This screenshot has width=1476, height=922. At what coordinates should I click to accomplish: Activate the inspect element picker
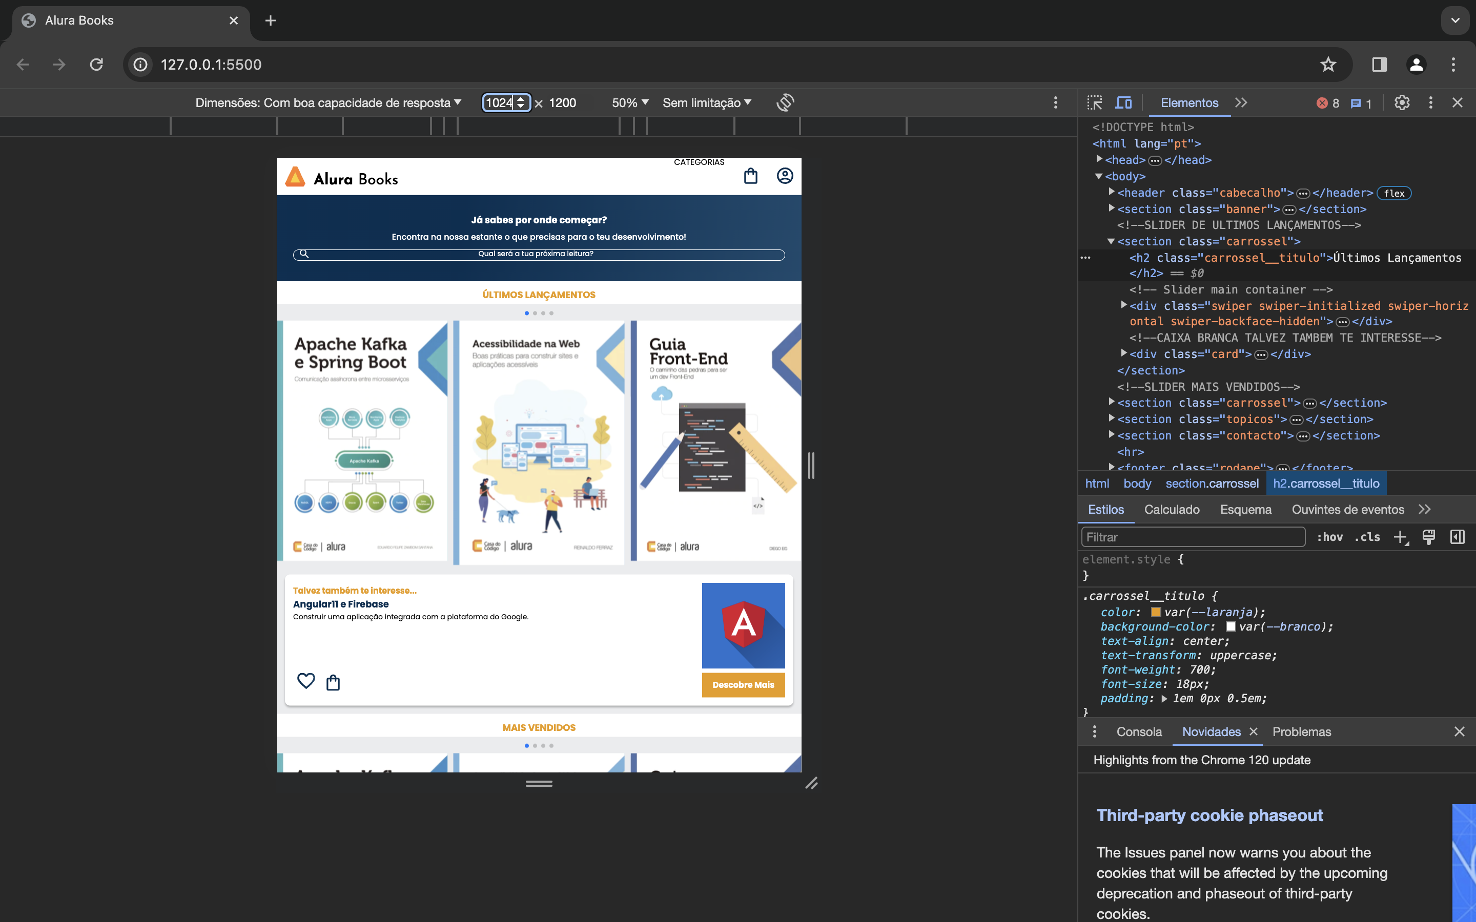pos(1095,102)
